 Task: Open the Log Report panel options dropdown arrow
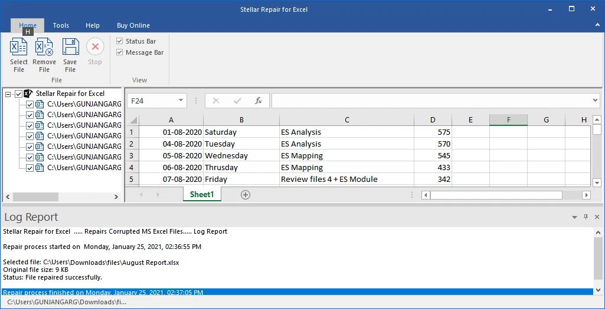[574, 217]
